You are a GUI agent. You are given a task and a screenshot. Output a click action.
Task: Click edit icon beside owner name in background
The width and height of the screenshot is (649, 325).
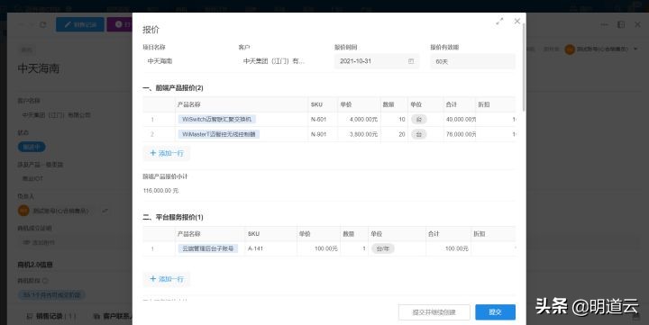[x=105, y=211]
